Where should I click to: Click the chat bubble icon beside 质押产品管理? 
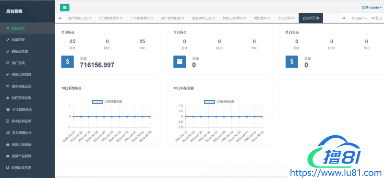(x=8, y=156)
